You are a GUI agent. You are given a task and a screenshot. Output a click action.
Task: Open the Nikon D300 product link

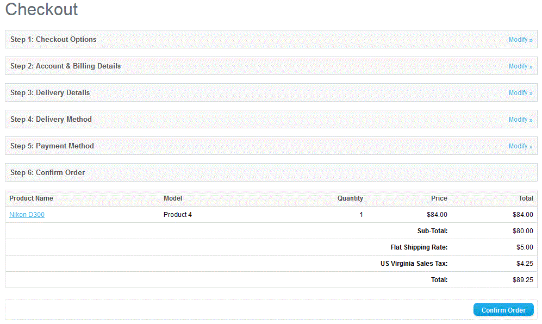[x=27, y=215]
